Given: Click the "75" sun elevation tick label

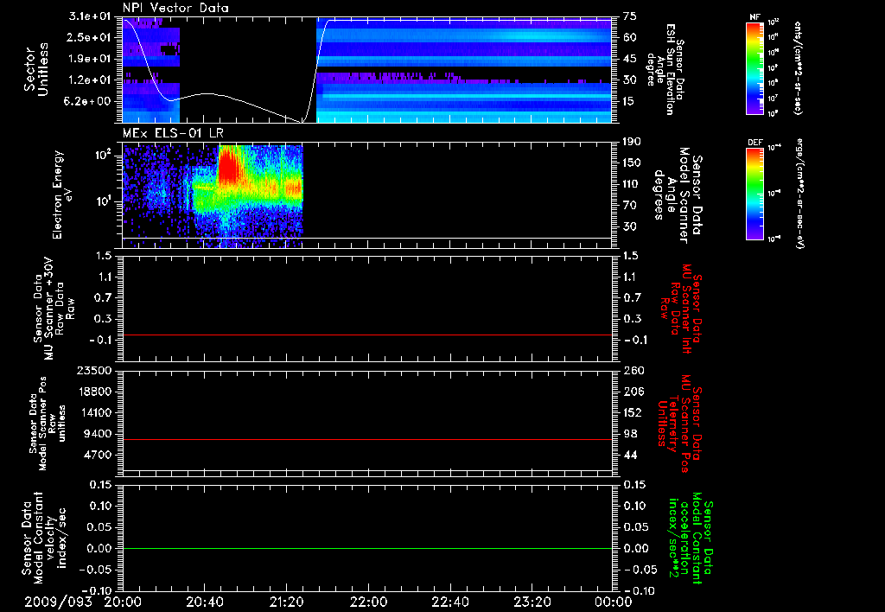Looking at the screenshot, I should pos(629,16).
